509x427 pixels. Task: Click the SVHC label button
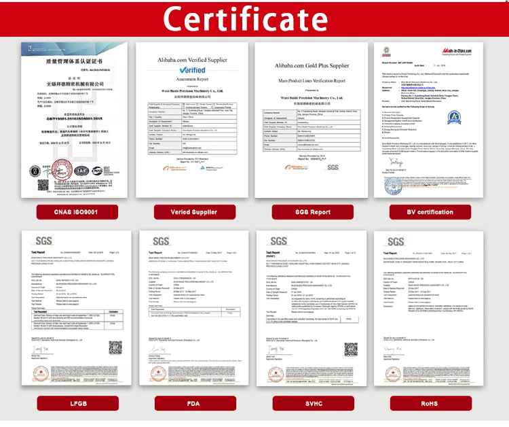[x=314, y=404]
